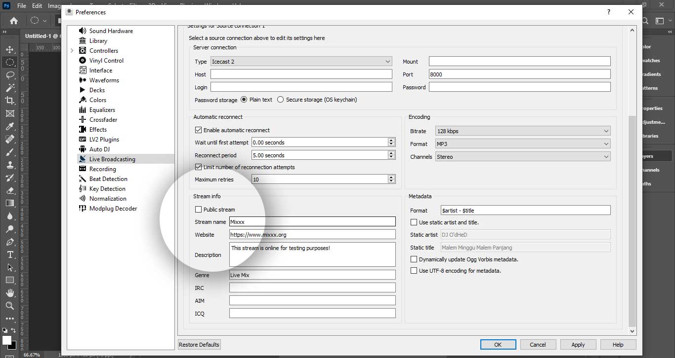This screenshot has height=358, width=675.
Task: Select the Move tool in Photoshop toolbar
Action: [x=9, y=50]
